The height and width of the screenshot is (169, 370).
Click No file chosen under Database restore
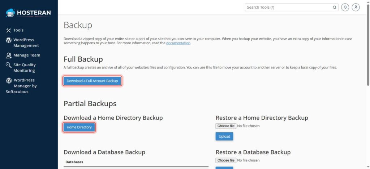tap(248, 160)
